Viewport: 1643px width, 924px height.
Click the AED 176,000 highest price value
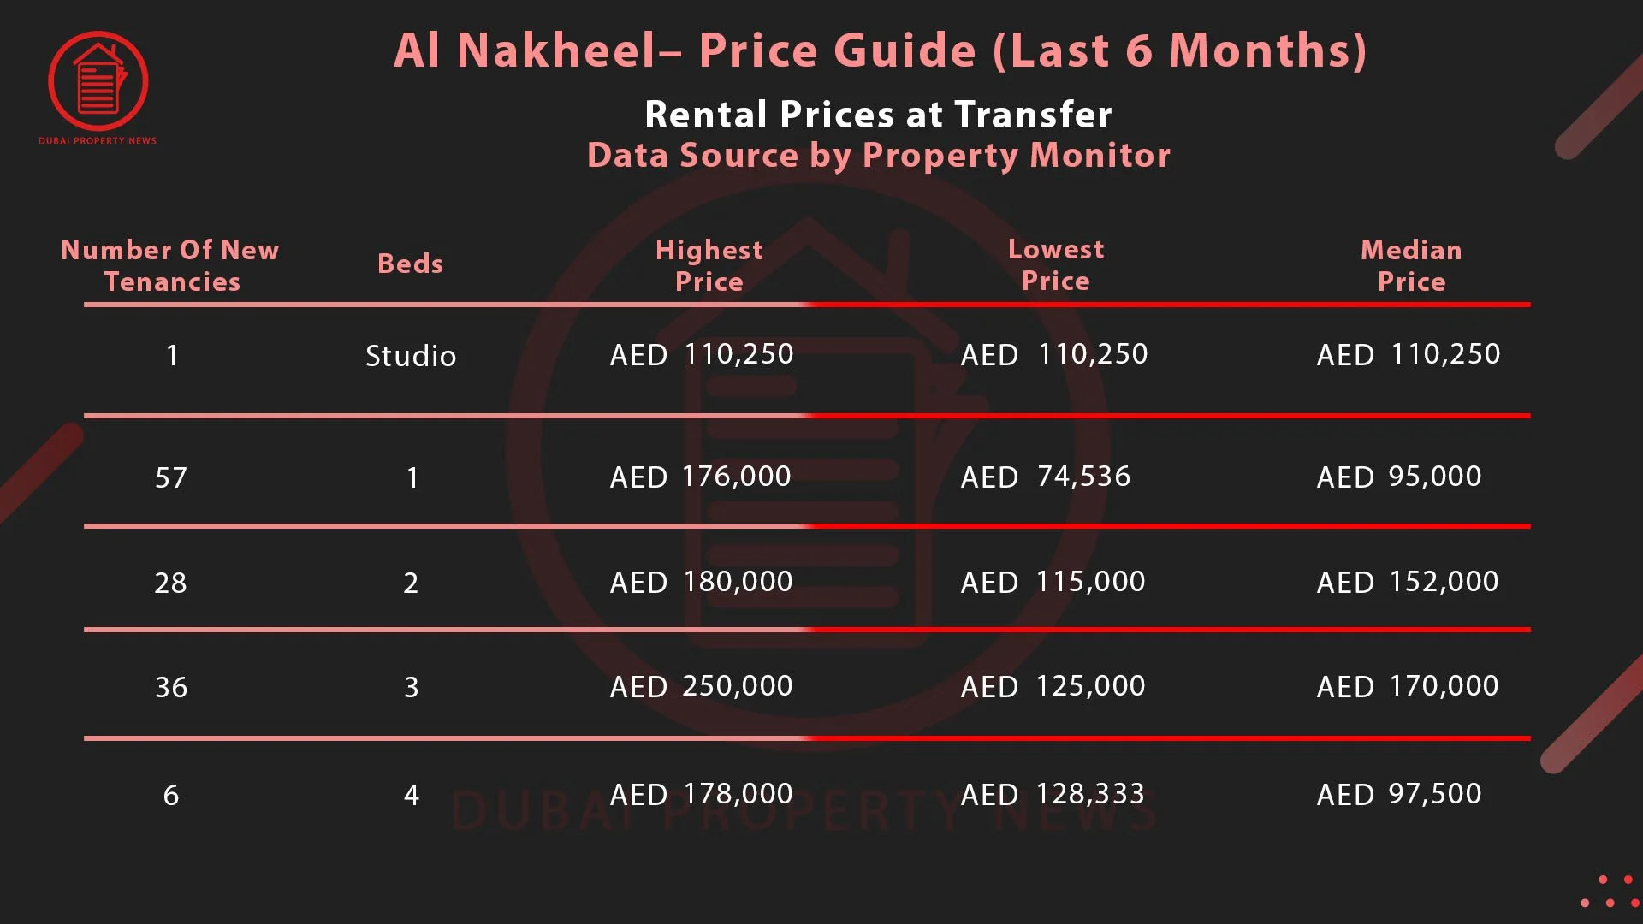701,477
